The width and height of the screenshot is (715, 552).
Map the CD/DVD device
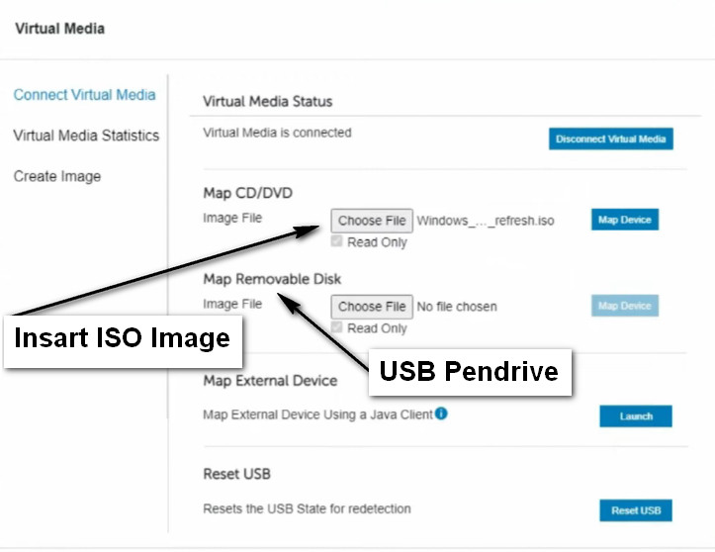(625, 220)
